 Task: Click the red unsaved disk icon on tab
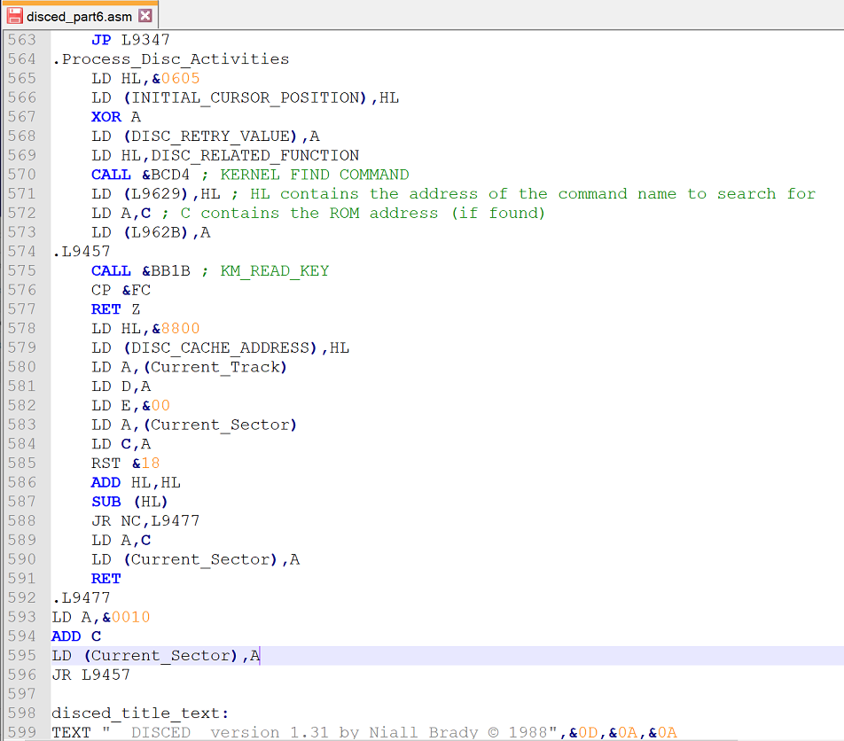coord(14,16)
